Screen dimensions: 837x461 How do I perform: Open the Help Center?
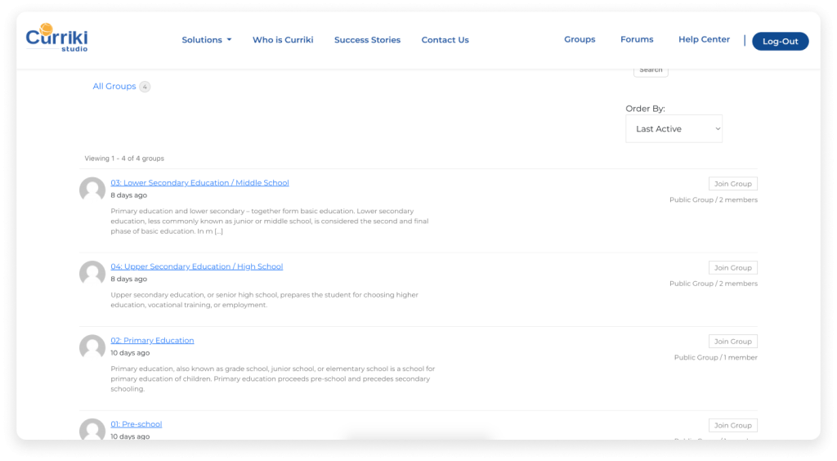pyautogui.click(x=704, y=39)
